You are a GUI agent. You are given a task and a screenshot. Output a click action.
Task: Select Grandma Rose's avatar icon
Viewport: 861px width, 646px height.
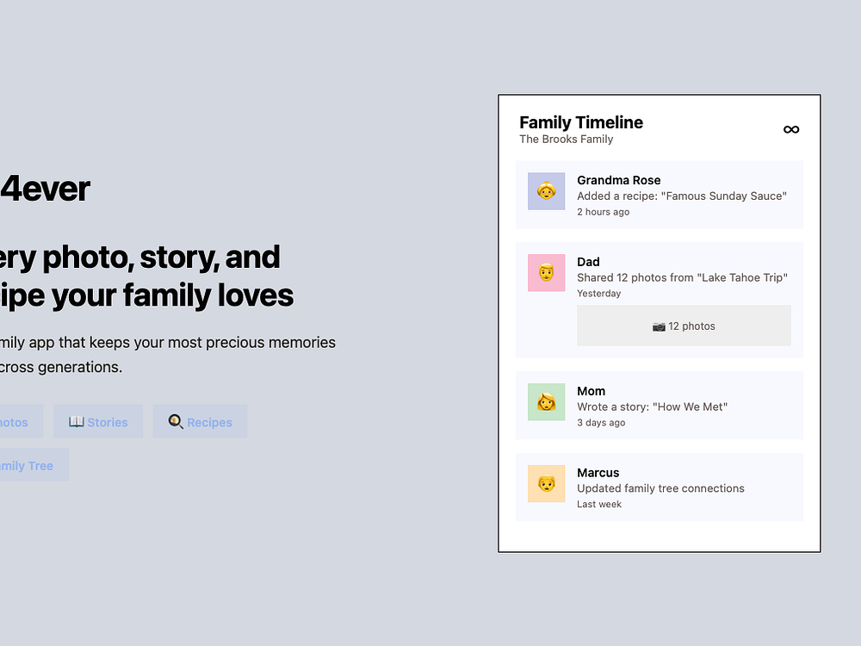(x=547, y=191)
